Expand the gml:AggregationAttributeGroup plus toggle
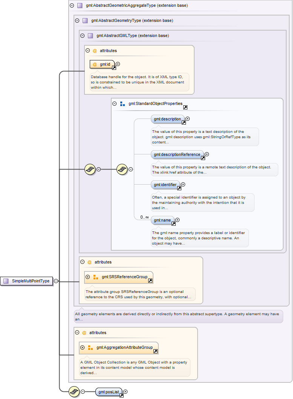This screenshot has width=293, height=399. [82, 347]
